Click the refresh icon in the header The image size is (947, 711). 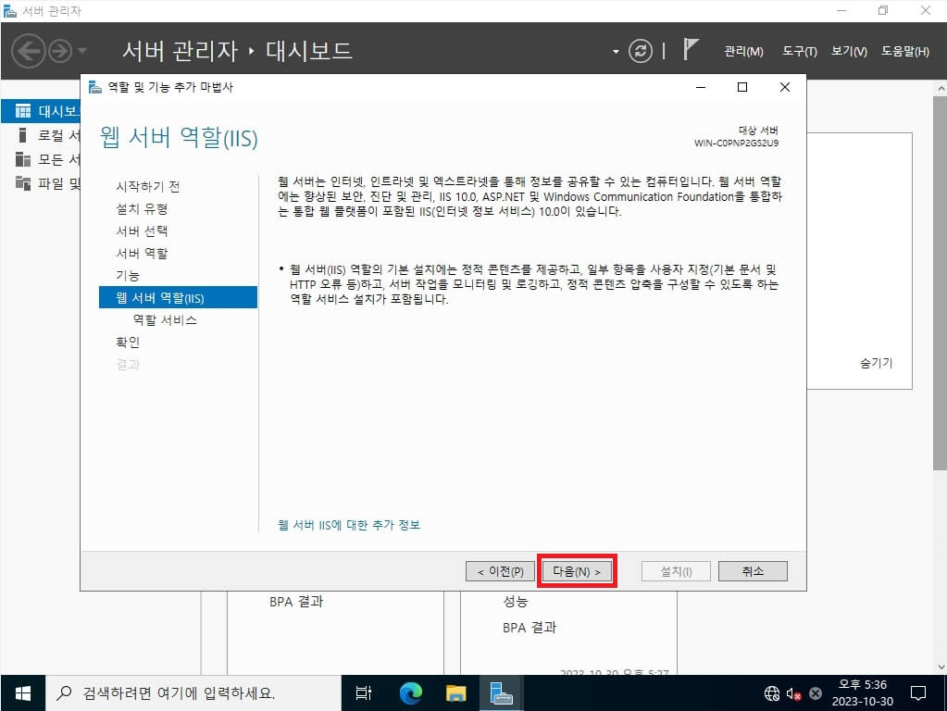tap(641, 51)
